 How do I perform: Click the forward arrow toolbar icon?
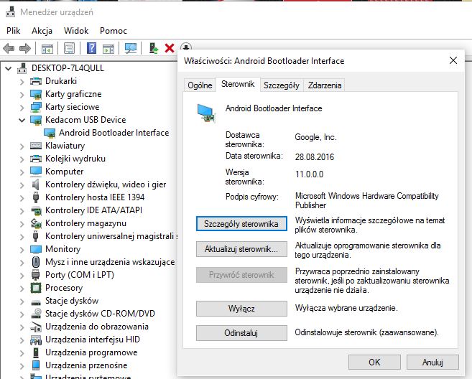(x=24, y=49)
